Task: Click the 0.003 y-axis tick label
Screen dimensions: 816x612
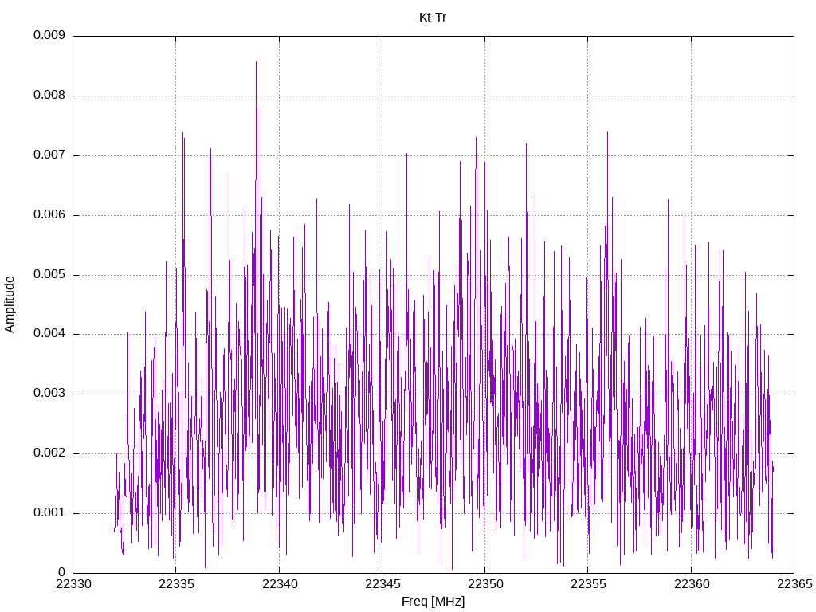Action: (49, 394)
